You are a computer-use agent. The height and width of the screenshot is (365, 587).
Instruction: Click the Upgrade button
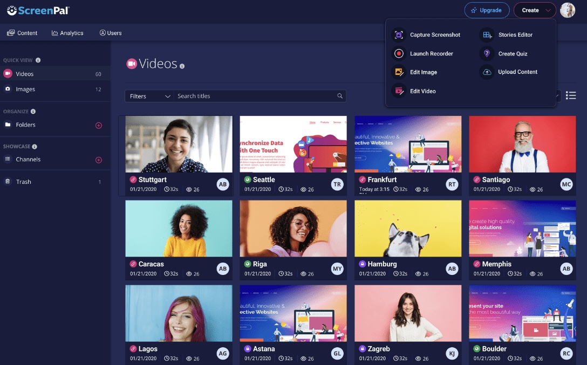point(487,10)
